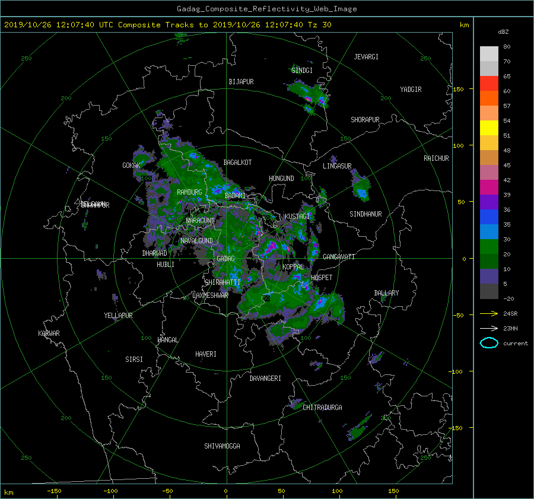Click the GOKAK city label

click(x=131, y=166)
